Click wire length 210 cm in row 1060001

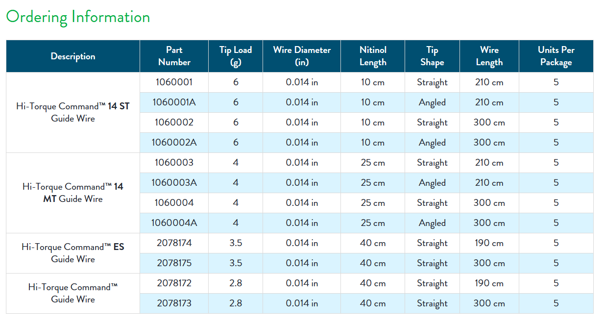489,82
